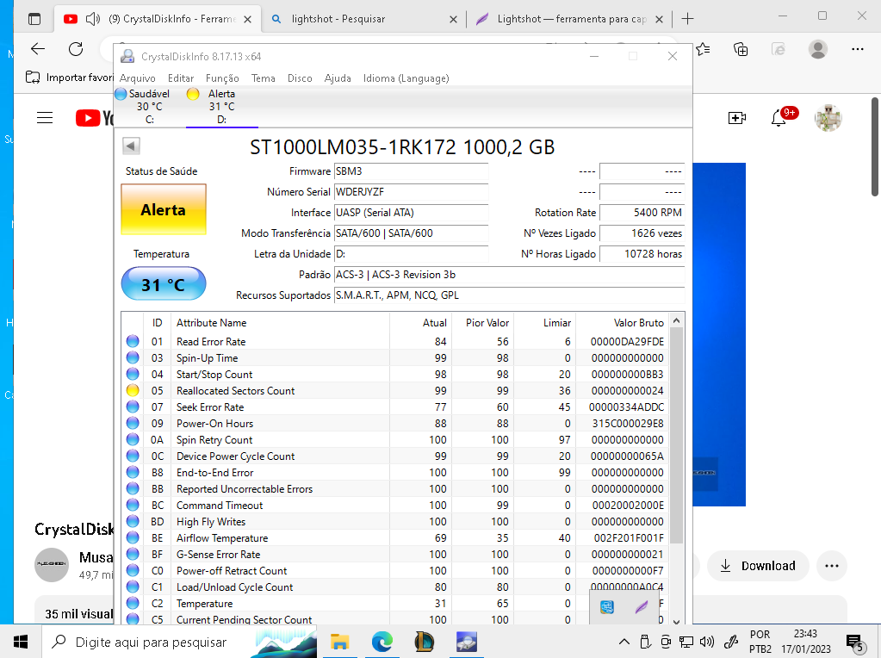This screenshot has width=881, height=658.
Task: Open Edge profile avatar
Action: (817, 49)
